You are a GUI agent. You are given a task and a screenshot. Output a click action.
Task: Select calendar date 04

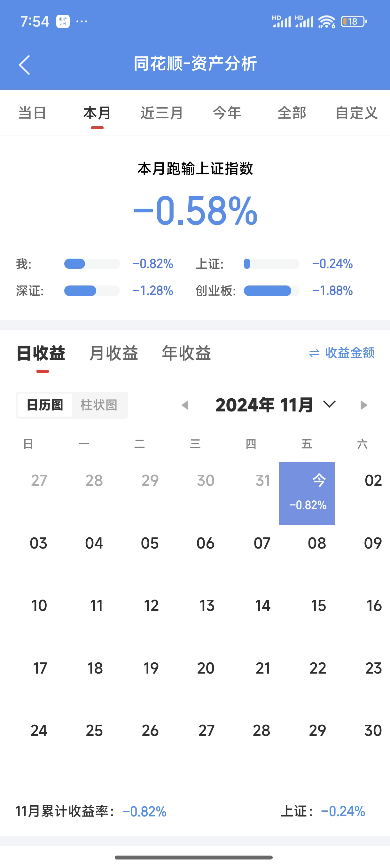[x=94, y=543]
